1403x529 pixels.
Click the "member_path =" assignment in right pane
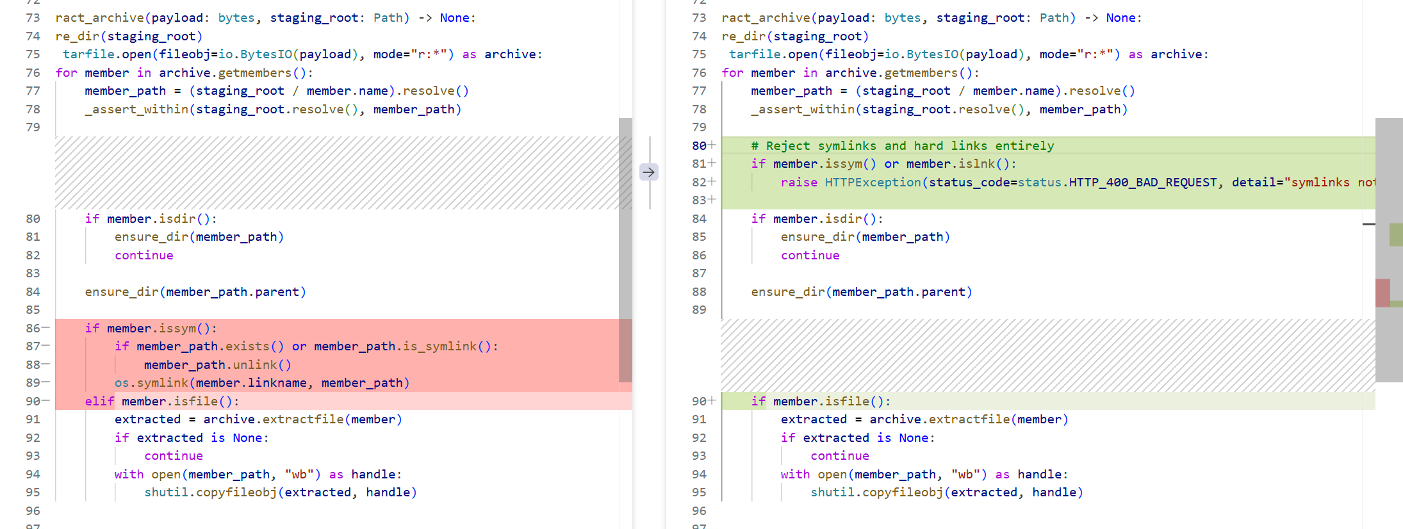click(x=943, y=91)
